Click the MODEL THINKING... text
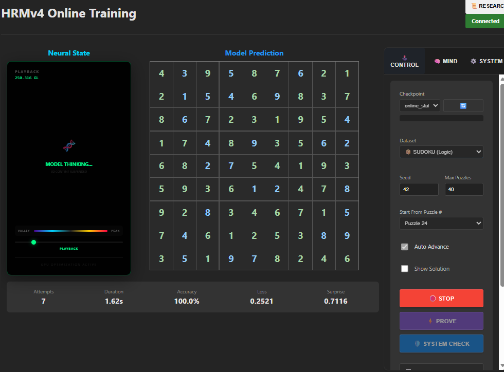 (69, 164)
